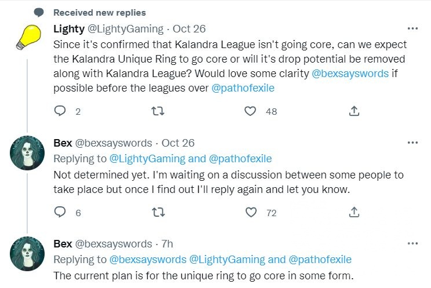Like Bex's Oct 26 reply
The image size is (431, 288).
click(x=251, y=213)
